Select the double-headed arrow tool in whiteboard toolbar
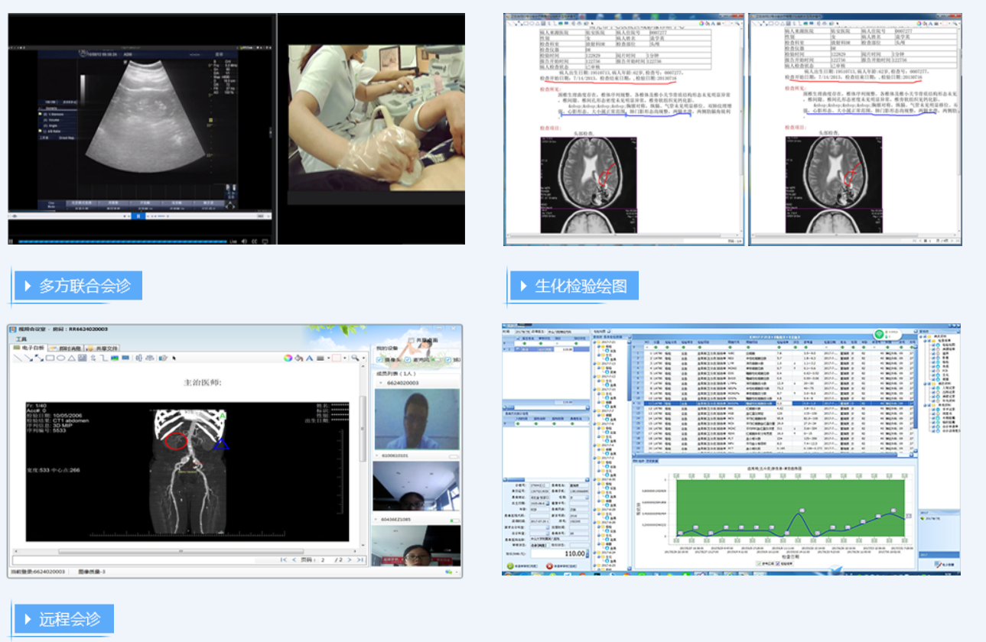Image resolution: width=986 pixels, height=642 pixels. [39, 358]
